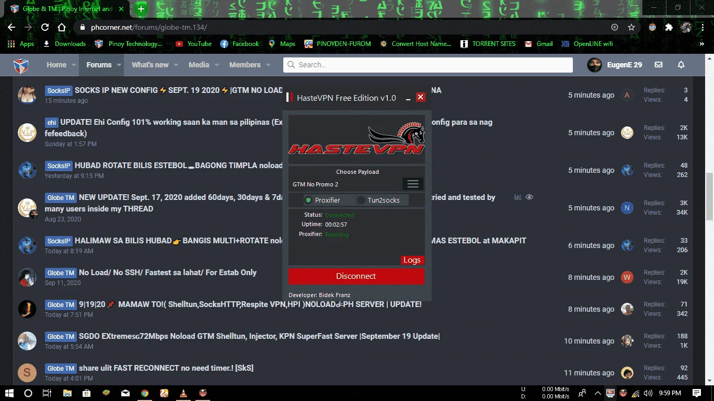The width and height of the screenshot is (714, 401).
Task: Expand the Forums dropdown arrow
Action: 119,65
